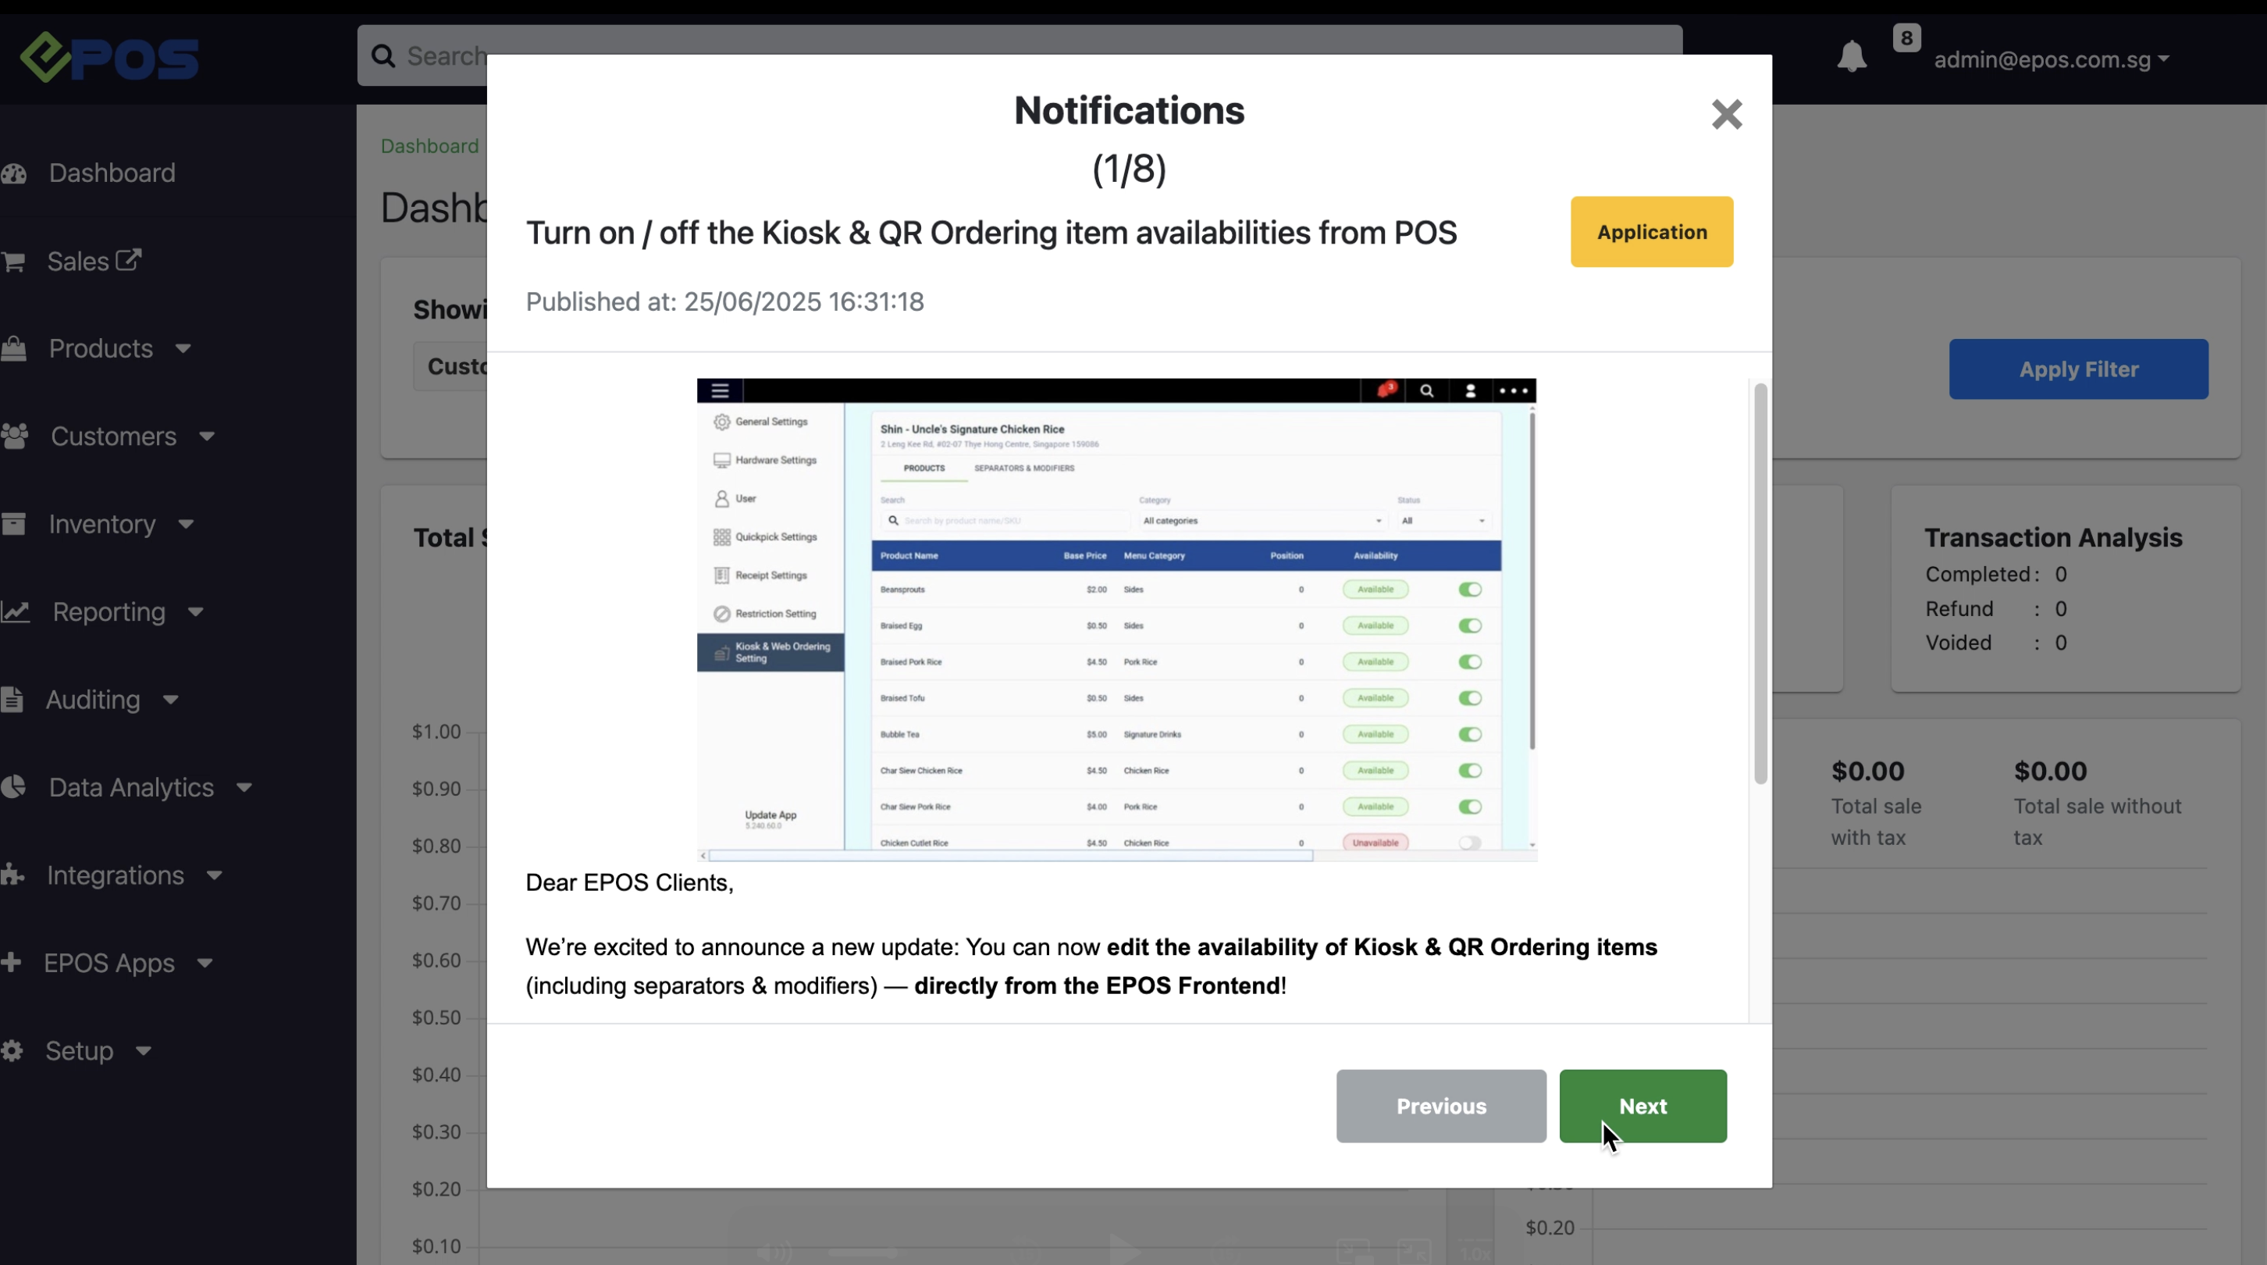Select Reporting in the sidebar
Screen dimensions: 2267x1265
click(x=109, y=612)
